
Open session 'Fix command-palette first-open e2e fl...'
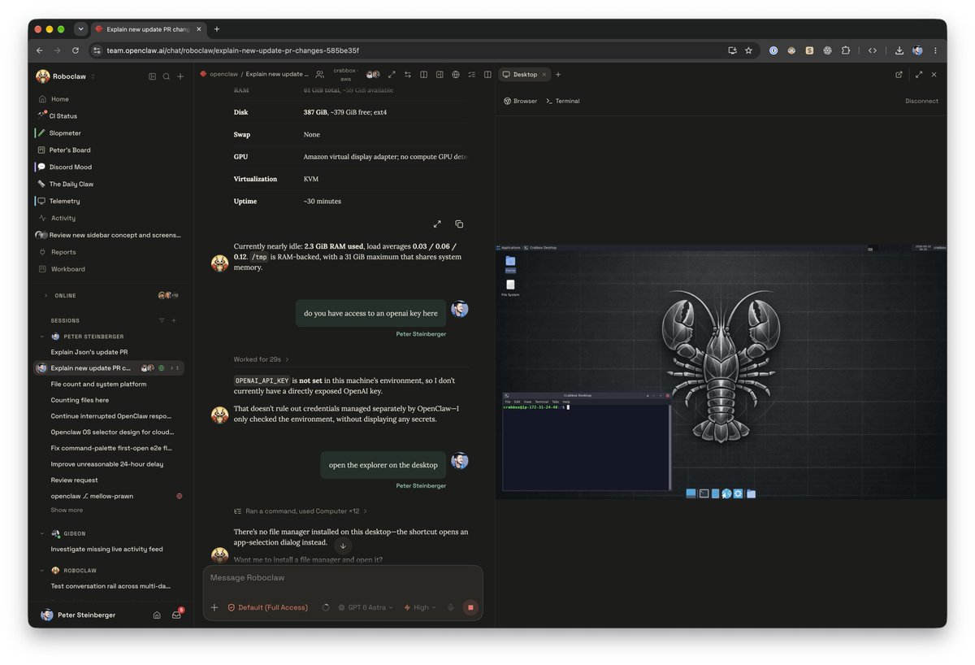point(110,448)
